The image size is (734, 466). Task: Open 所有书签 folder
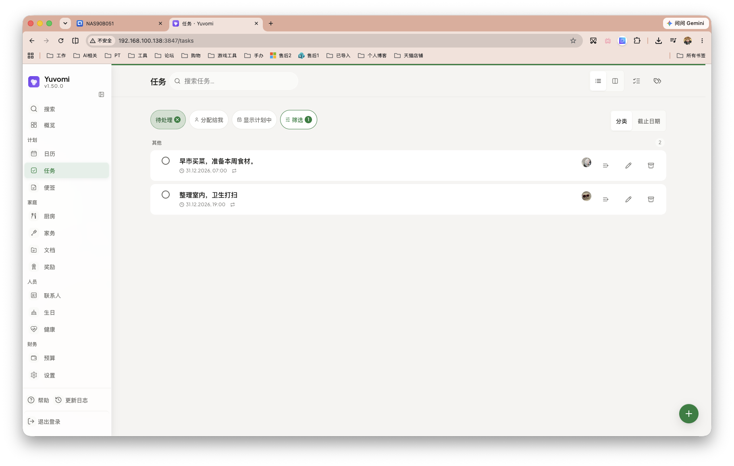point(691,56)
